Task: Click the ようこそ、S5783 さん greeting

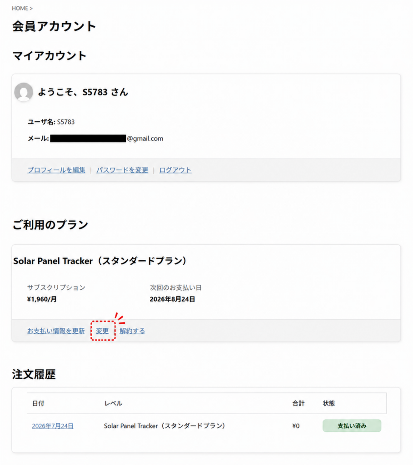Action: (83, 92)
